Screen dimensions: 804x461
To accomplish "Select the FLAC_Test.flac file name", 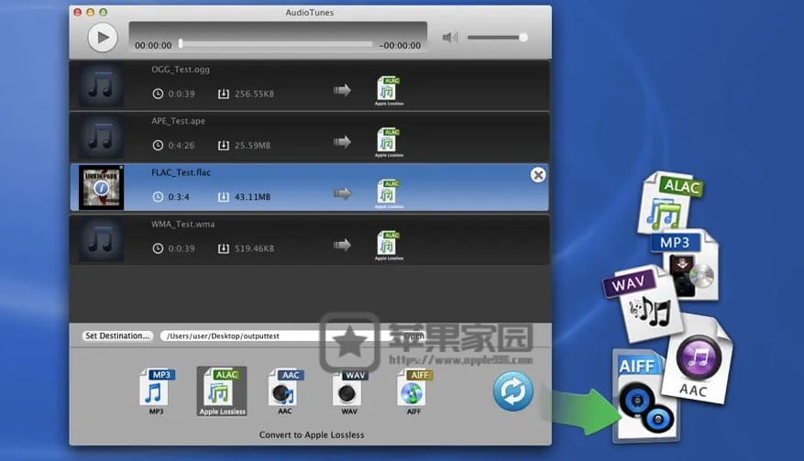I will (x=181, y=172).
